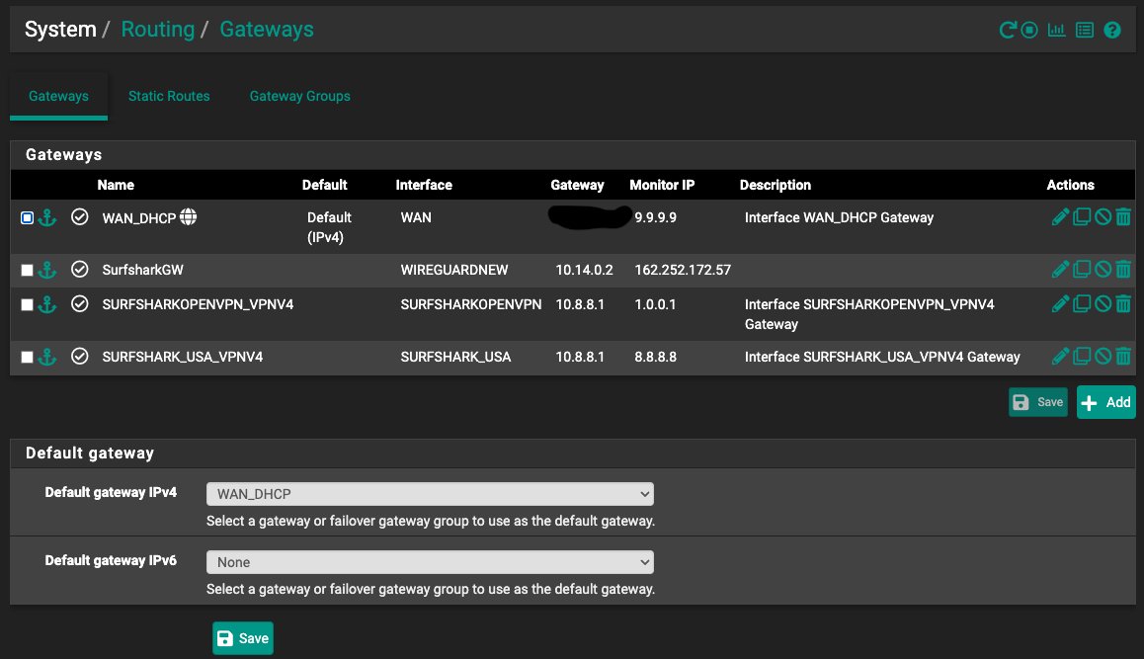Image resolution: width=1144 pixels, height=659 pixels.
Task: Open the status graph icon in header
Action: point(1056,30)
